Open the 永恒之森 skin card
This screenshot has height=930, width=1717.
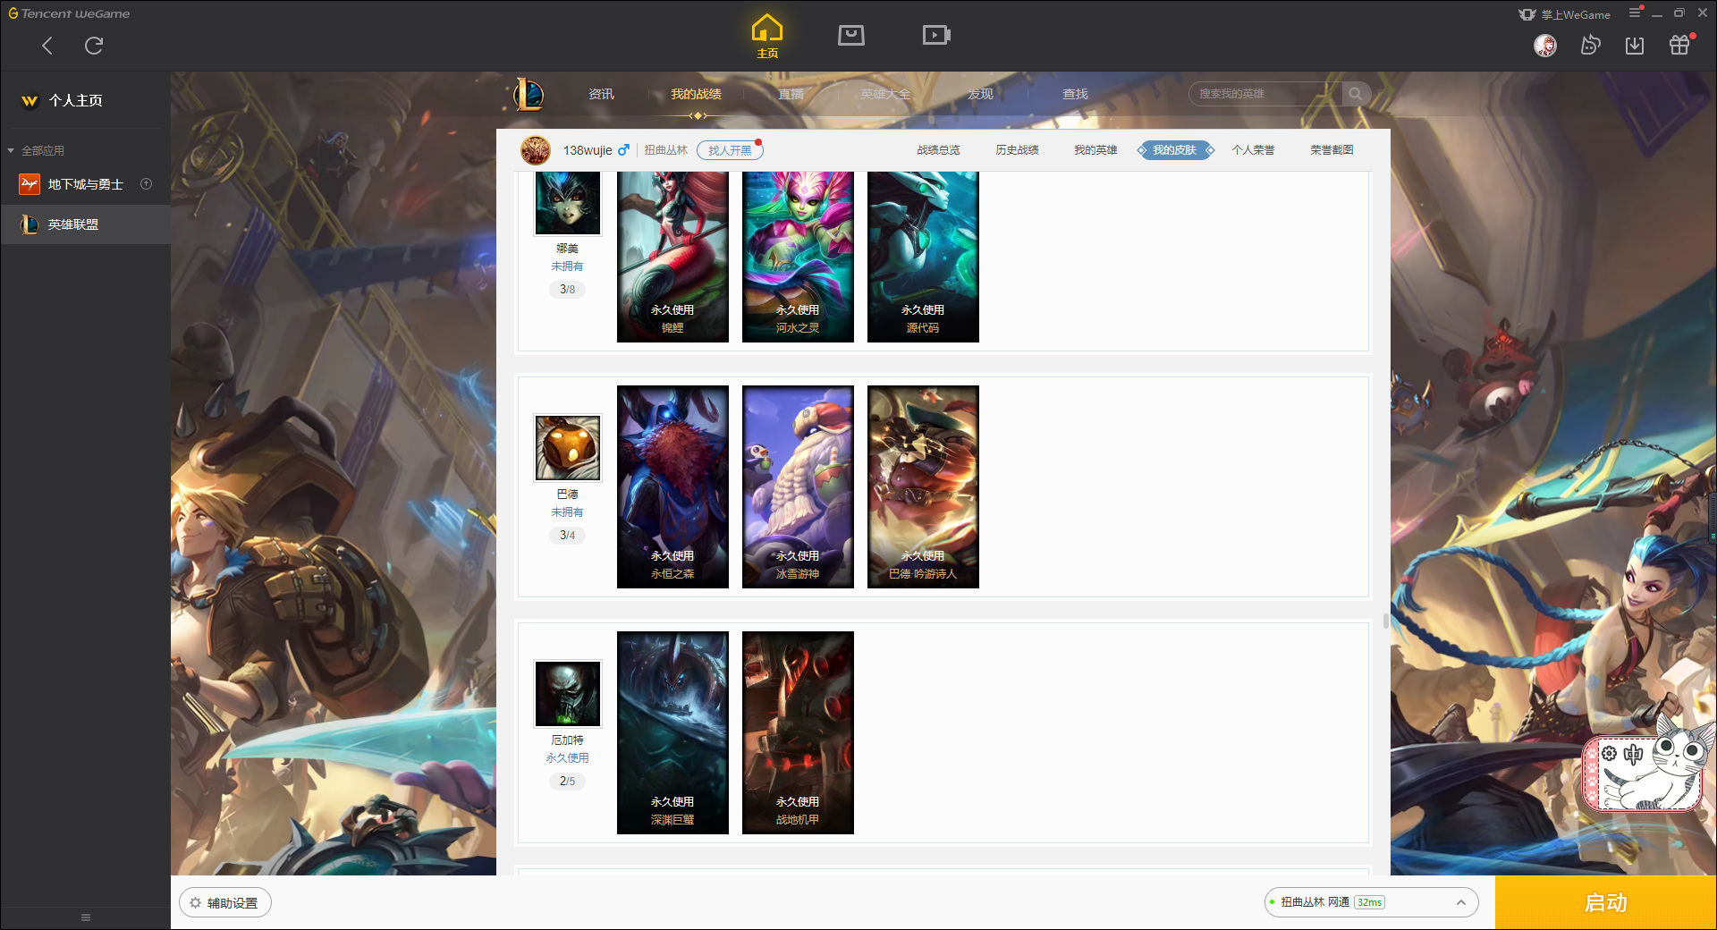coord(672,486)
